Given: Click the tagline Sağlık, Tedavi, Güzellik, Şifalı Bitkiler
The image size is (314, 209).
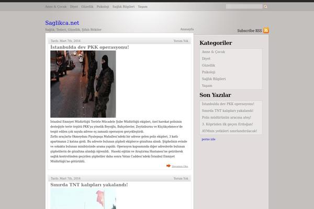Looking at the screenshot, I should click(x=73, y=30).
